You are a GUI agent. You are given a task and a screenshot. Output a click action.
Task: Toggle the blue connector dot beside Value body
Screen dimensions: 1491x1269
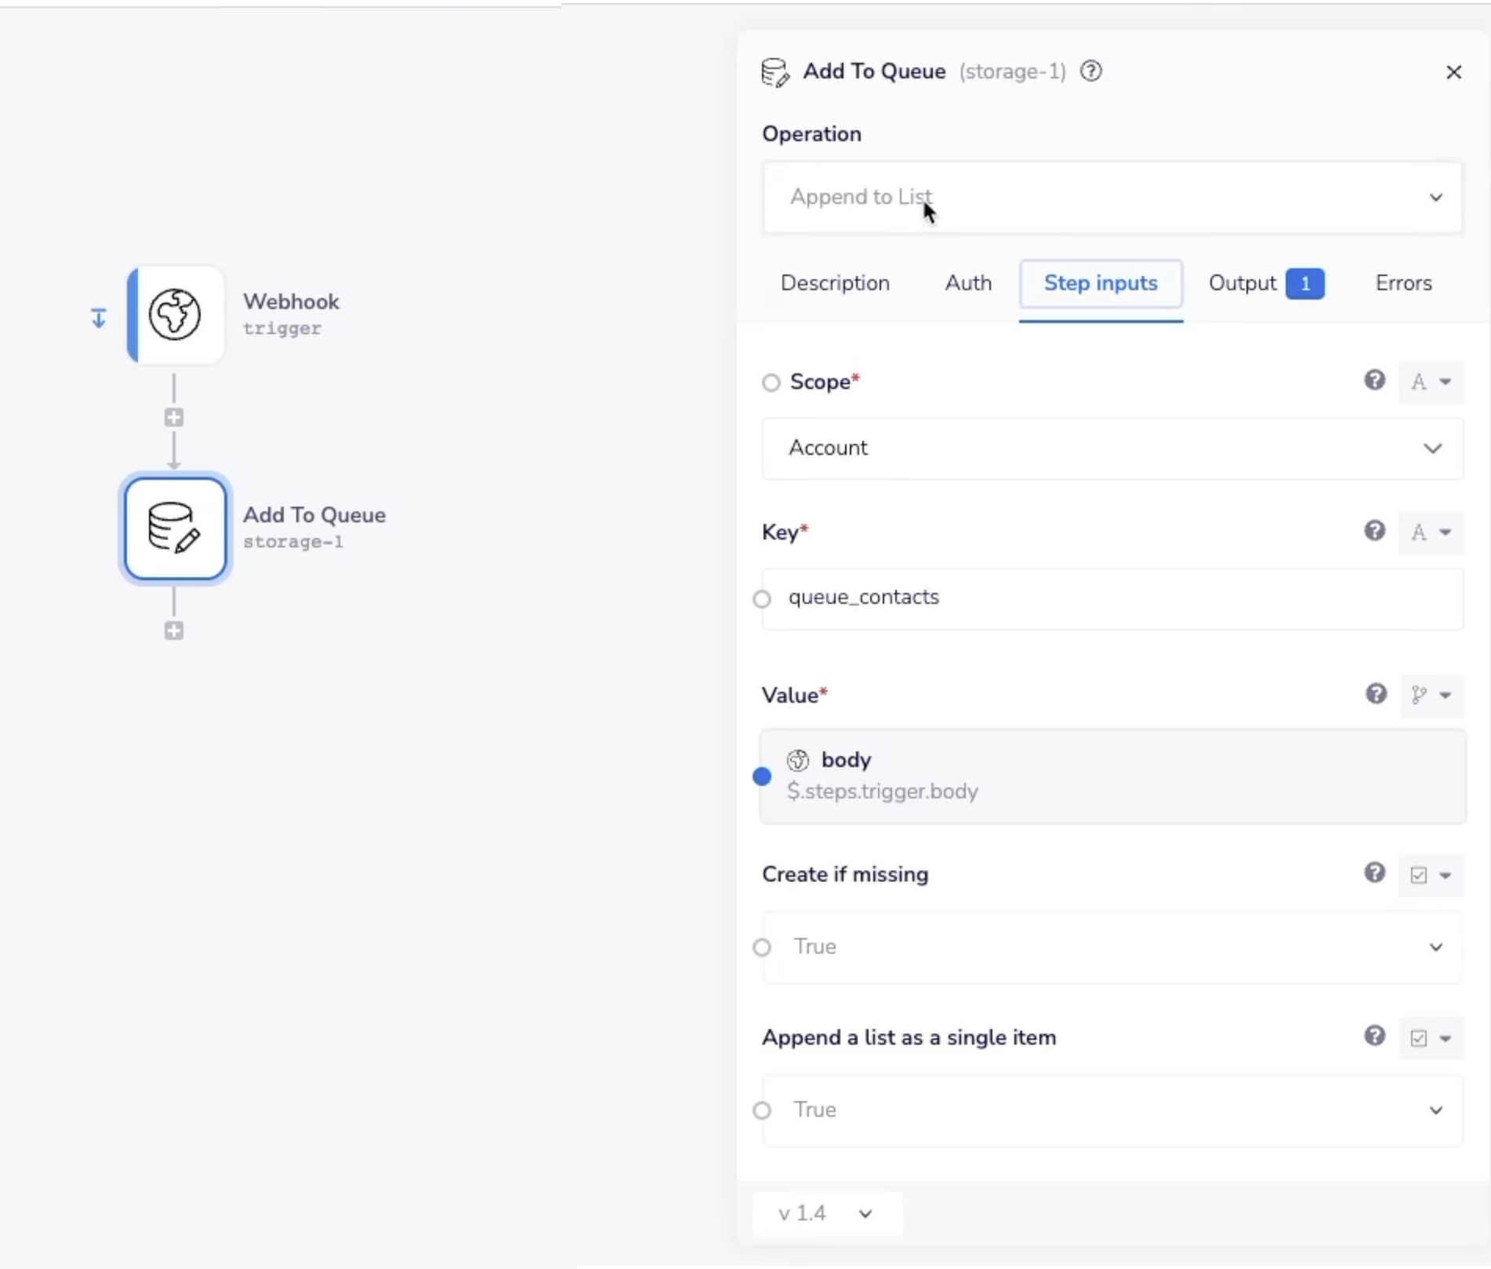coord(762,776)
